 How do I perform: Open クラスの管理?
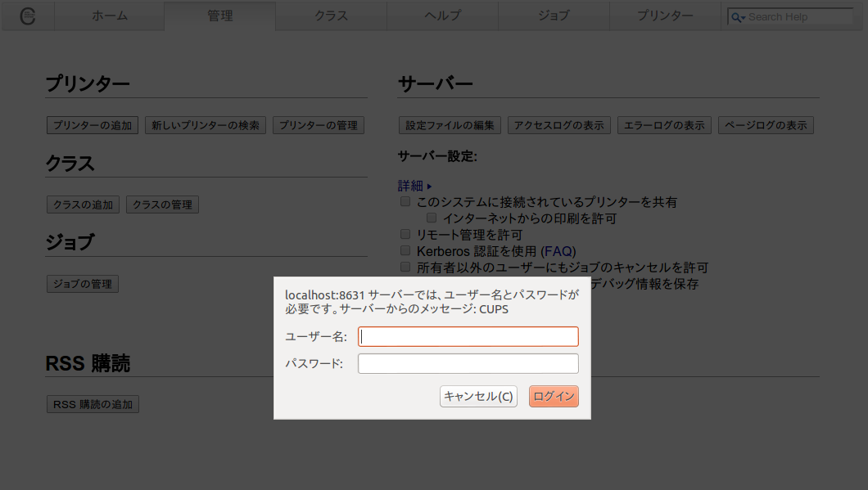(162, 205)
